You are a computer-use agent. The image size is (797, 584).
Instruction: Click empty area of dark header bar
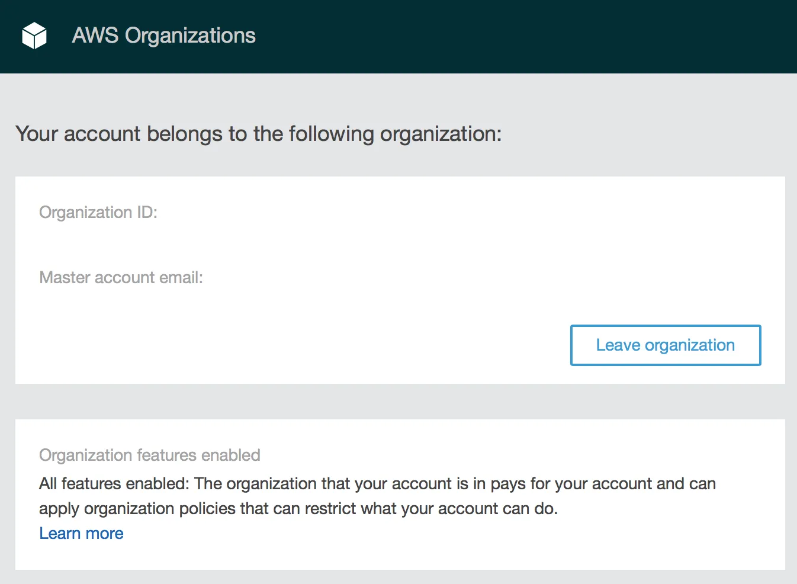(x=533, y=36)
